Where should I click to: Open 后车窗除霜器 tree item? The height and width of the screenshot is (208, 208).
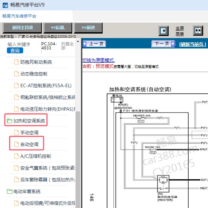[48, 180]
